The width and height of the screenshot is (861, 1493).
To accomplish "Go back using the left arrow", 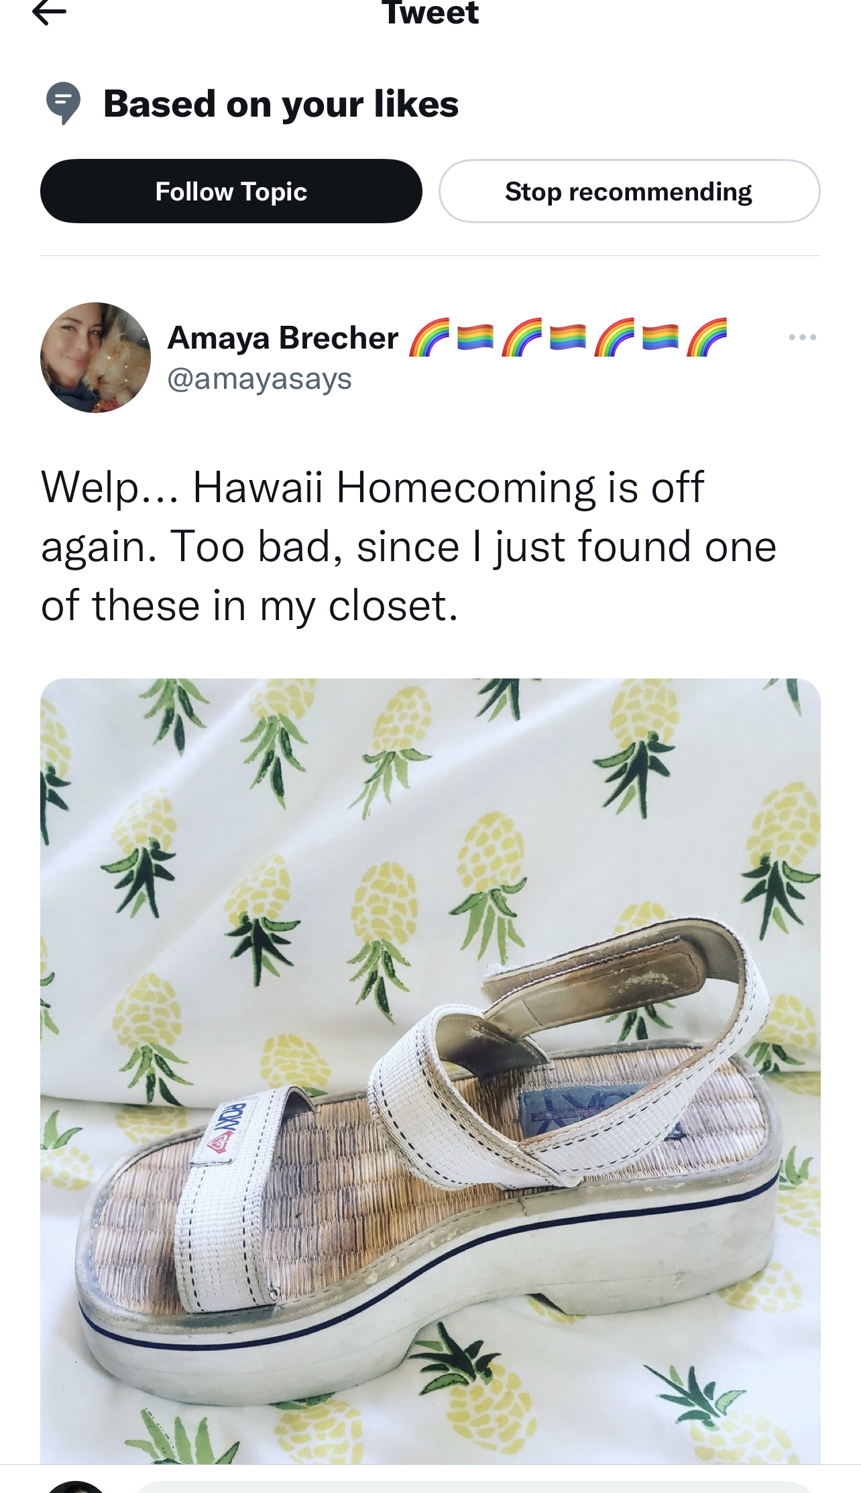I will click(49, 11).
